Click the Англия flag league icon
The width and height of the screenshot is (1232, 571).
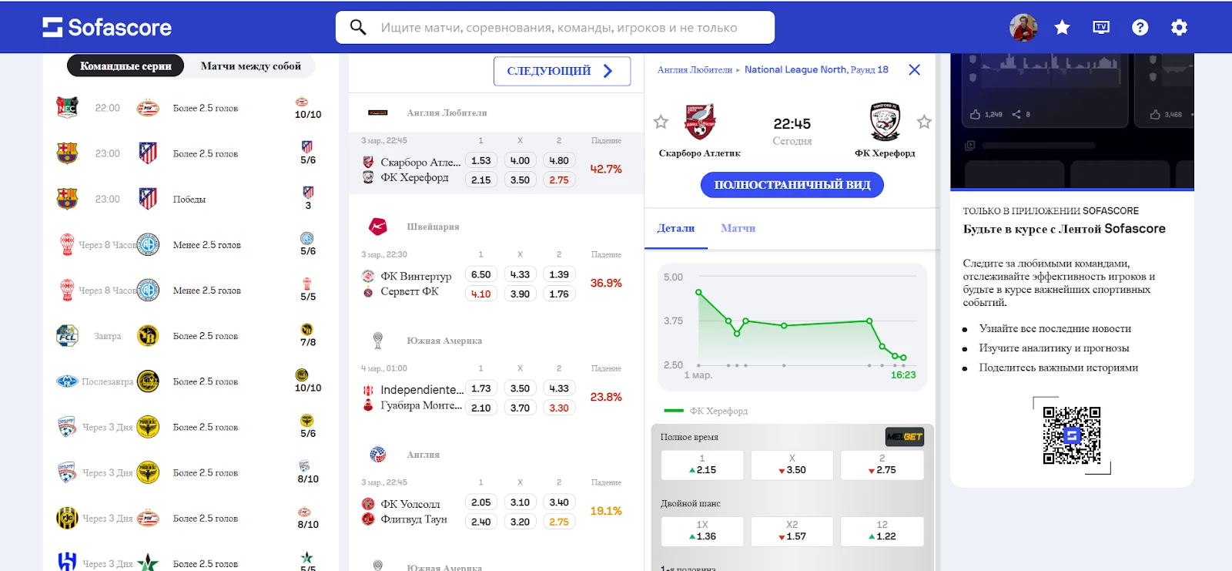click(x=377, y=455)
